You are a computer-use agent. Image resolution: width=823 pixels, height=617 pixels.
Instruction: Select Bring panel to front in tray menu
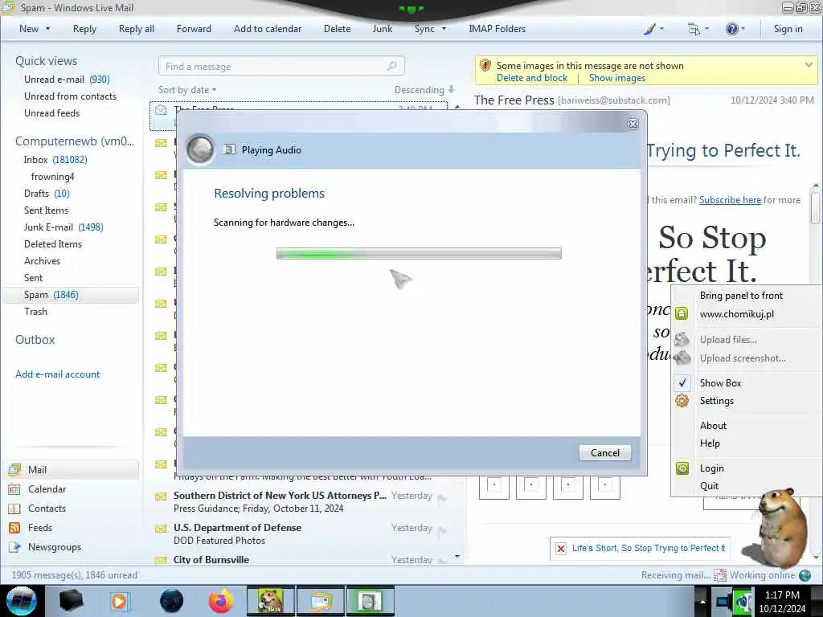pos(741,296)
